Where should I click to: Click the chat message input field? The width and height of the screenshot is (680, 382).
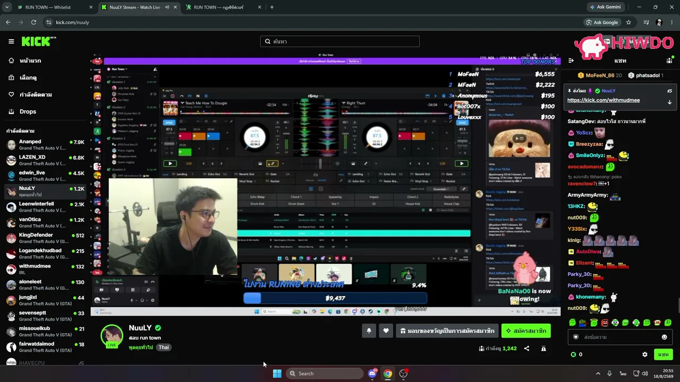point(619,337)
